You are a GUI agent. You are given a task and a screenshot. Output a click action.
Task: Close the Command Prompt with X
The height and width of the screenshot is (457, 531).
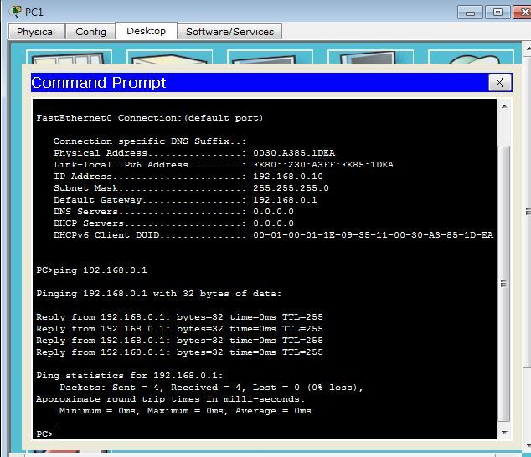point(499,82)
